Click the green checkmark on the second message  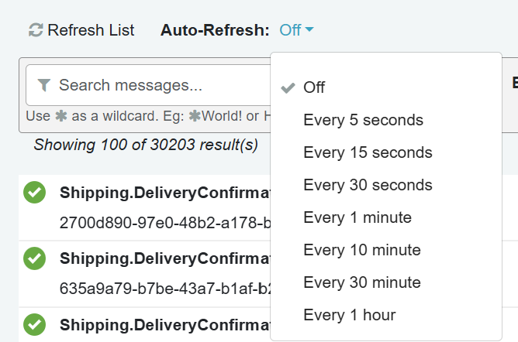tap(34, 258)
